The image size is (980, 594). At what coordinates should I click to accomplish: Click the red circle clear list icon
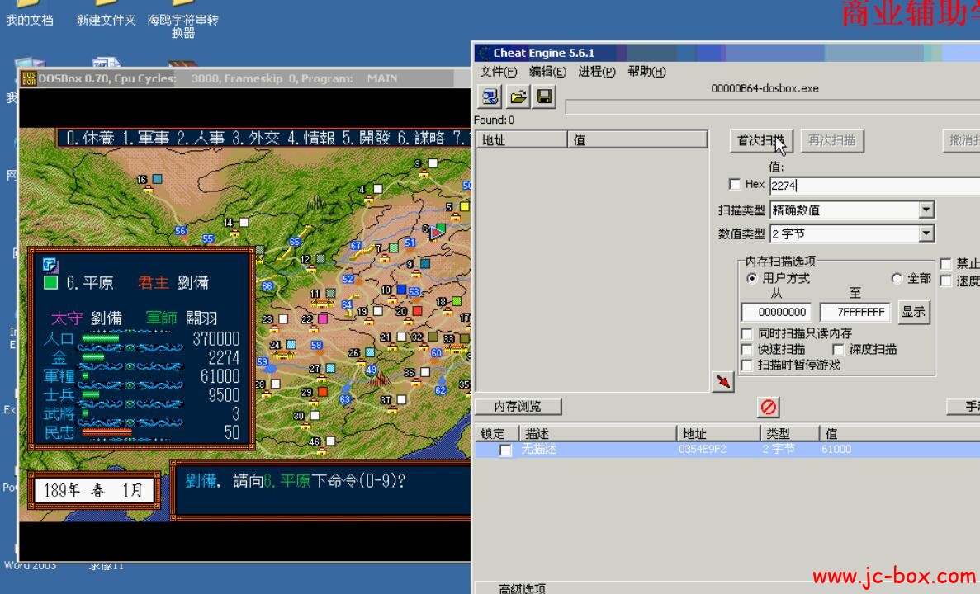click(x=769, y=407)
